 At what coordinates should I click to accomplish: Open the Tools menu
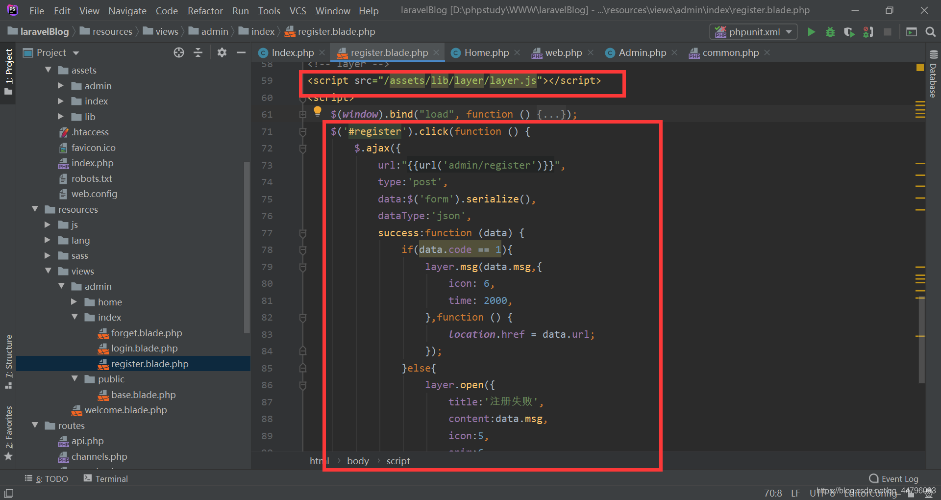[269, 11]
